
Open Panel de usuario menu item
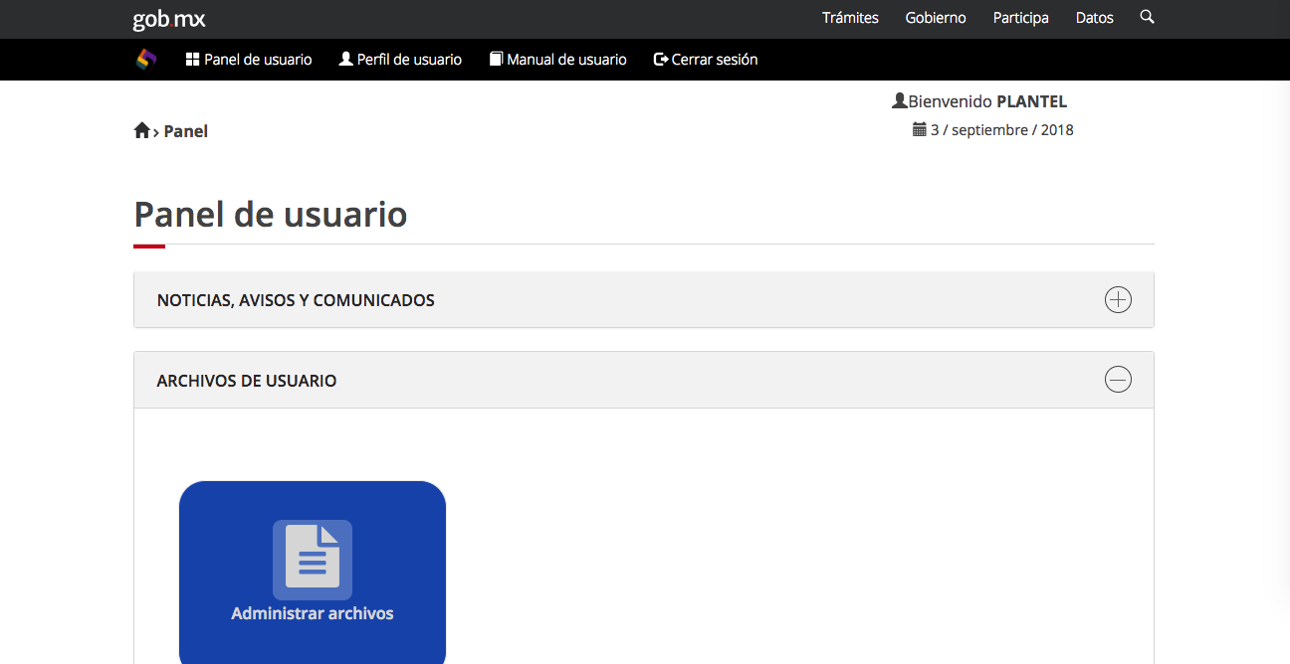tap(249, 60)
